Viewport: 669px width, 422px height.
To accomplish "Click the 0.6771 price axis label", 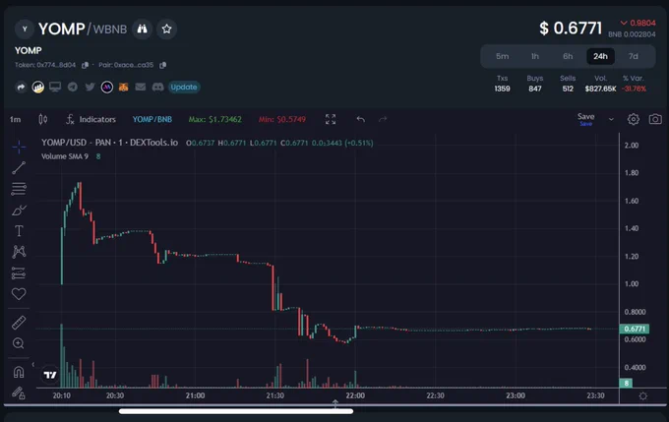I will 635,329.
